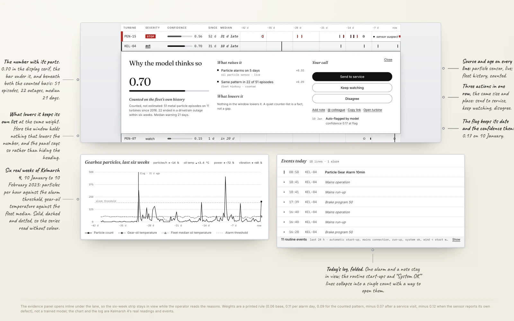Click the Particle count legend marker
This screenshot has height=321, width=514.
click(x=88, y=233)
